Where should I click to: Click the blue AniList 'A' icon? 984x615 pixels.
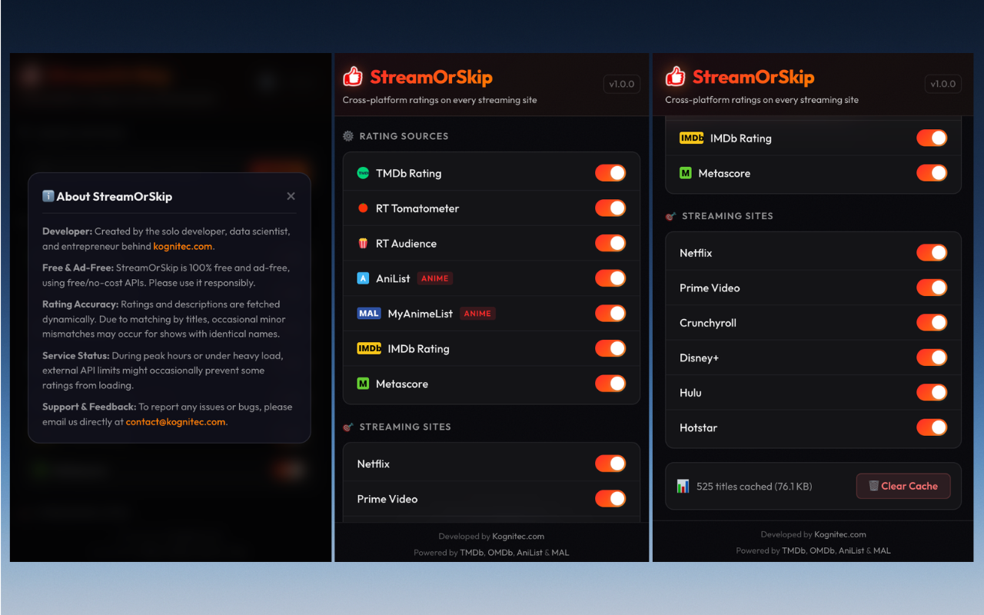pos(364,278)
